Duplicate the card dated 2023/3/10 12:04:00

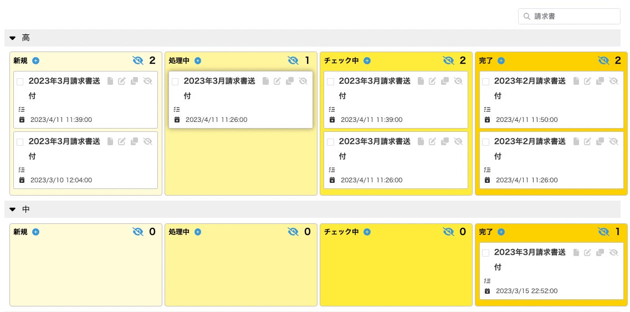coord(134,141)
